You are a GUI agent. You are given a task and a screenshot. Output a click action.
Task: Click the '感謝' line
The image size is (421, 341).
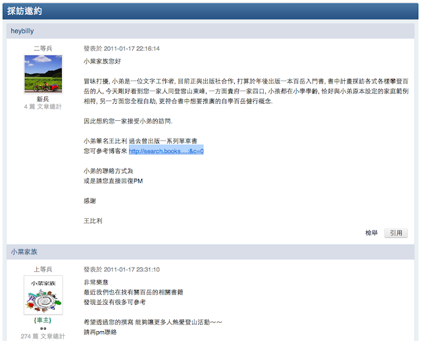[90, 201]
